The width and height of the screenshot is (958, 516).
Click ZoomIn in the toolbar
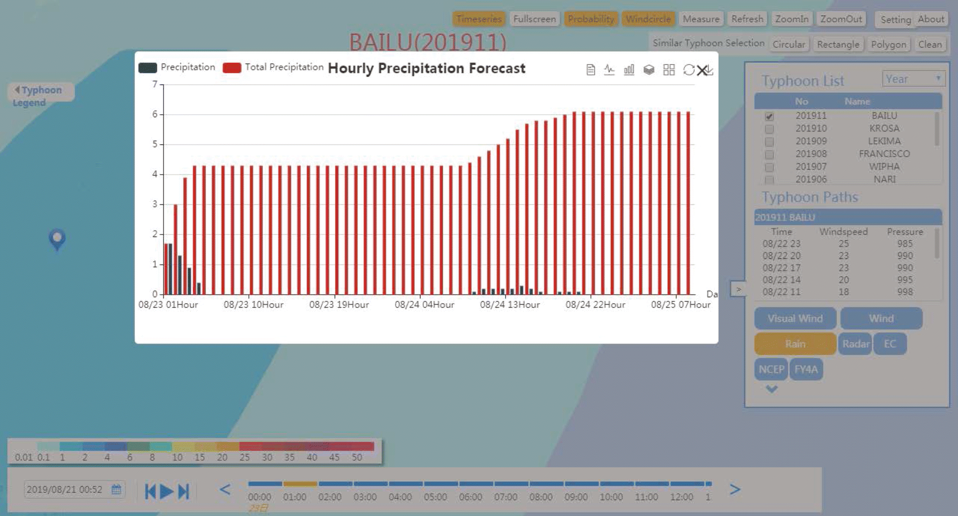pos(792,19)
